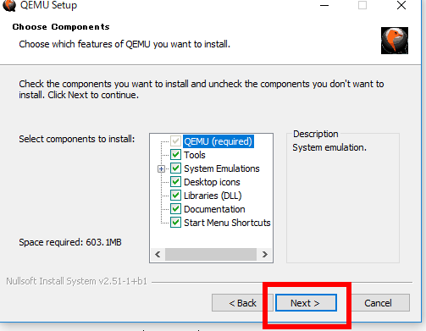Image resolution: width=426 pixels, height=331 pixels.
Task: Select the Documentation item label
Action: (x=214, y=209)
